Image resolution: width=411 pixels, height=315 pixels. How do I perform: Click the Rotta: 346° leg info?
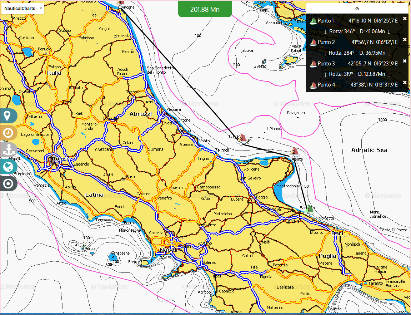point(357,31)
